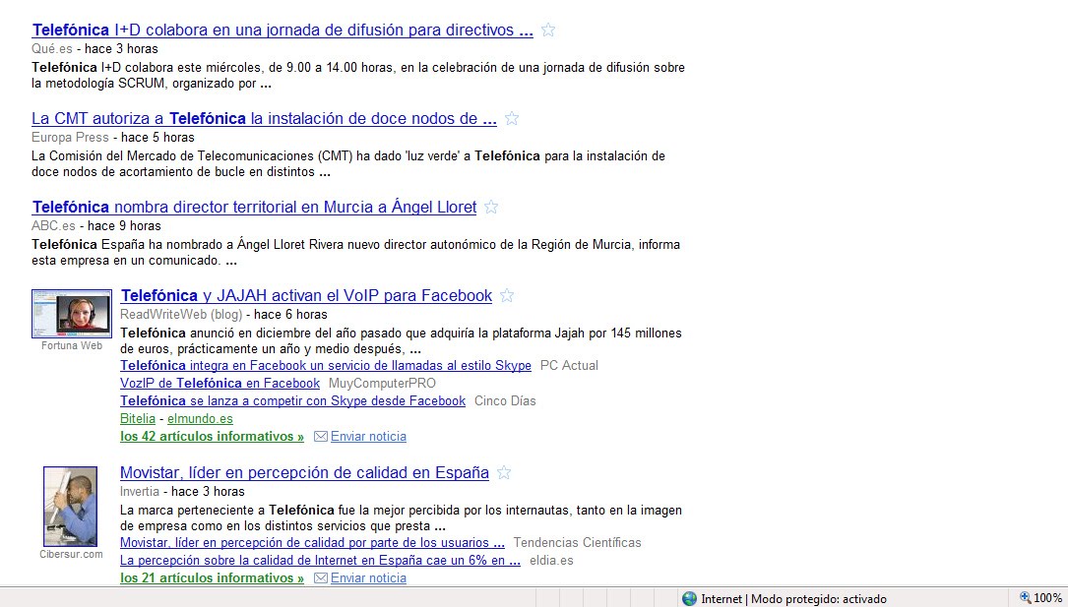
Task: Open Telefónica nombra director territorial en Murcia headline
Action: [x=254, y=207]
